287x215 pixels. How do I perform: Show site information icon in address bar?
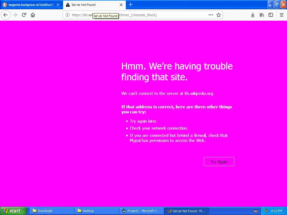click(67, 15)
